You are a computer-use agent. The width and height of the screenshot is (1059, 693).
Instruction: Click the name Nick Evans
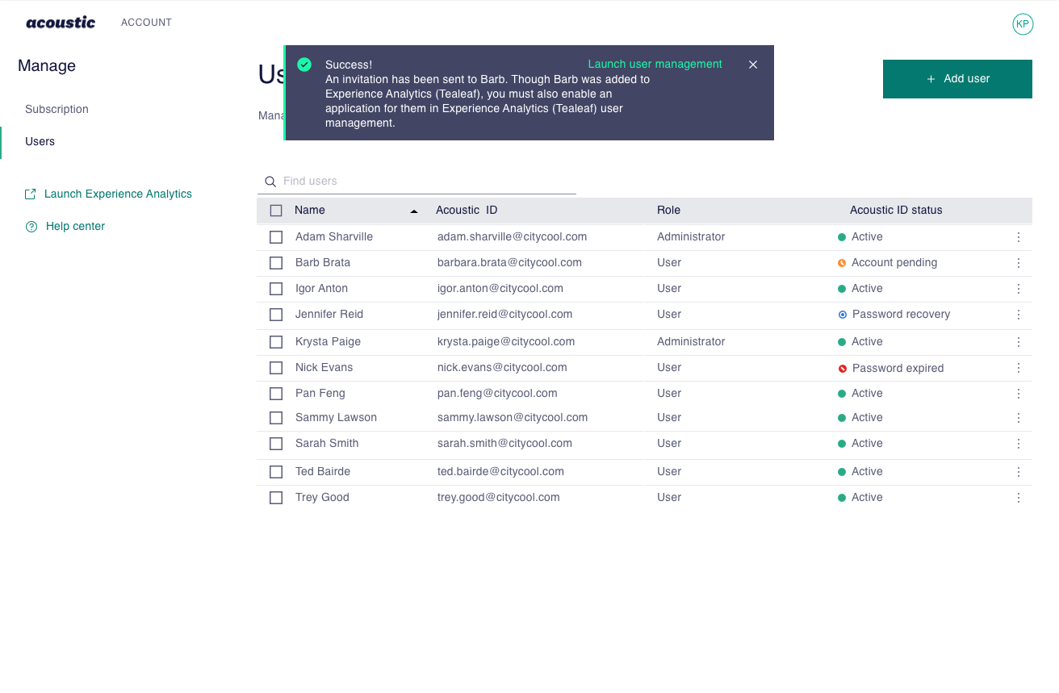coord(324,367)
